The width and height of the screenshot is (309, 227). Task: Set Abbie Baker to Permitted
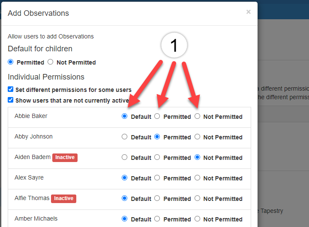click(157, 116)
